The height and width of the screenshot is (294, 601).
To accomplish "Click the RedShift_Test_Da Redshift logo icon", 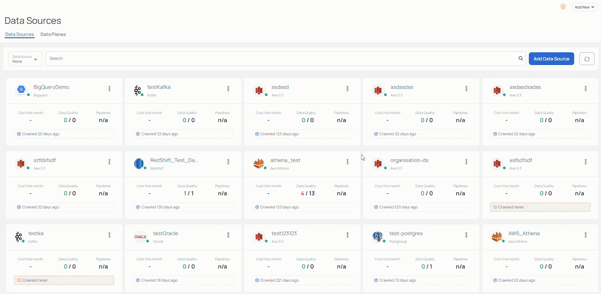I will point(139,163).
